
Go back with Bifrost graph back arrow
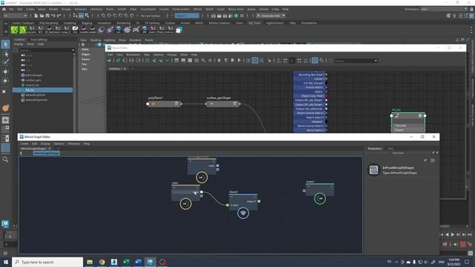tap(21, 154)
